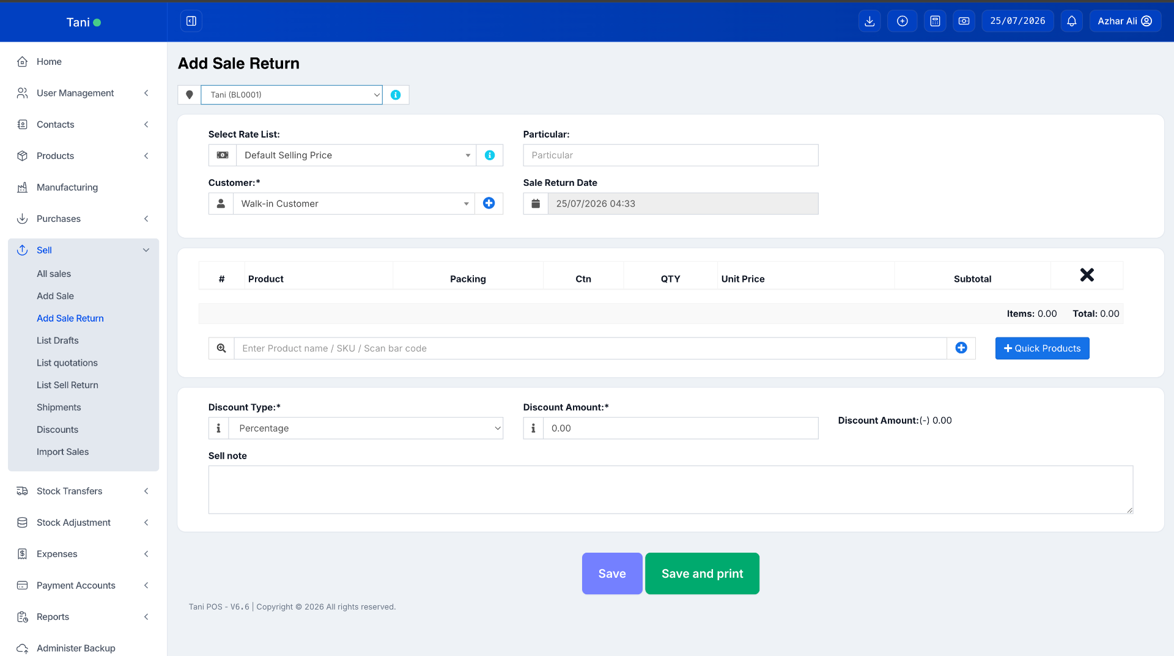
Task: Click Save and print button
Action: (x=702, y=573)
